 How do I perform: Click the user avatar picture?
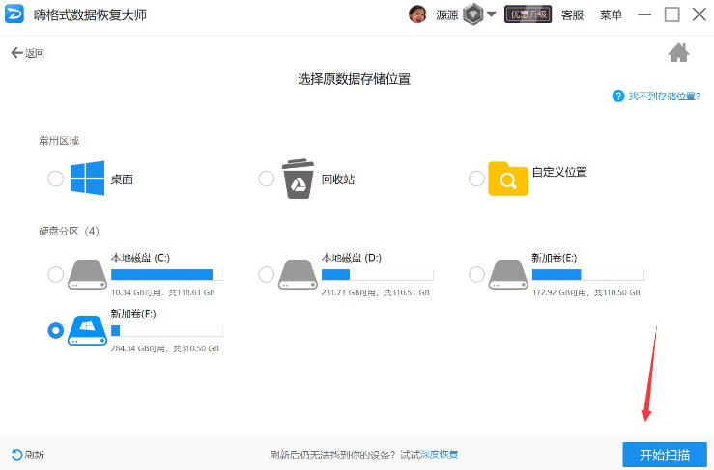[417, 14]
